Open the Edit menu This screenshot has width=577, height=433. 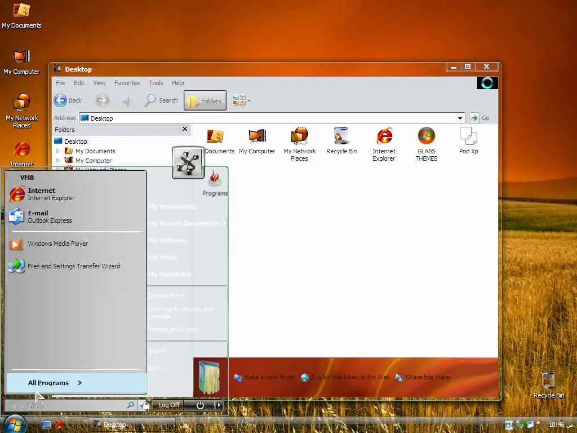pyautogui.click(x=79, y=83)
